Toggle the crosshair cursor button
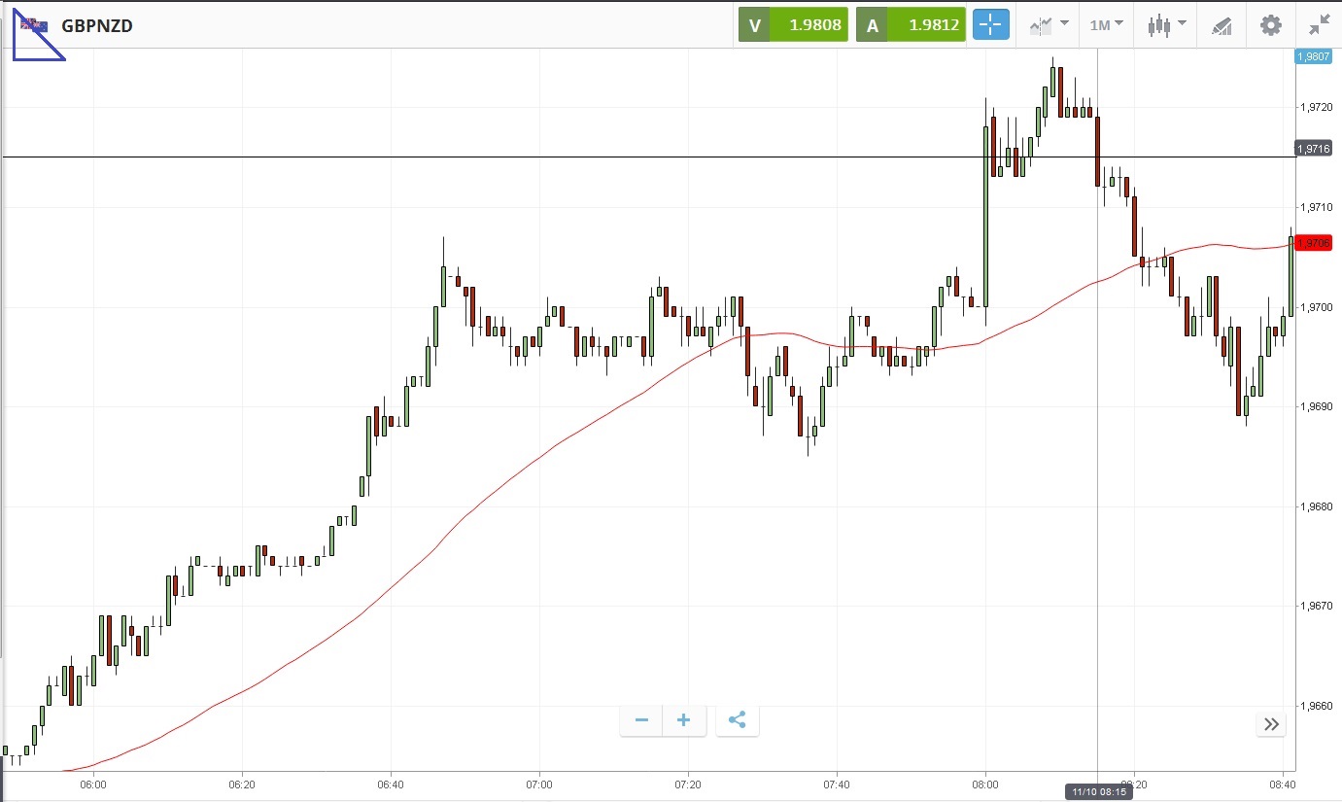This screenshot has width=1342, height=802. coord(991,25)
